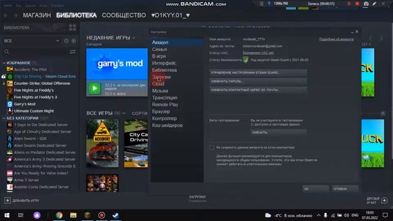
Task: Open the Minecraft block icon in taskbar
Action: (x=87, y=215)
